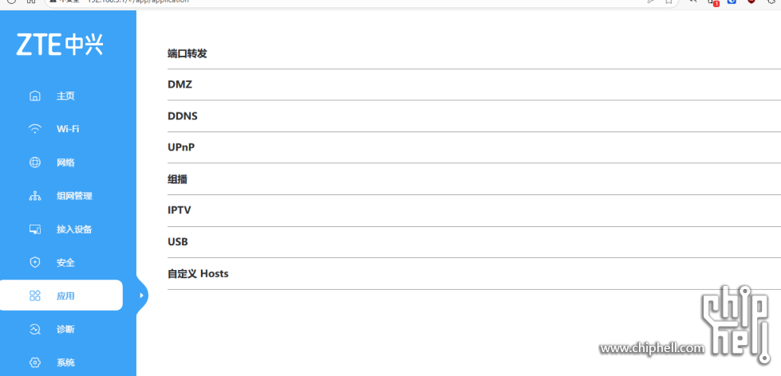The width and height of the screenshot is (781, 376).
Task: Click the shield icon for 安全
Action: [35, 263]
